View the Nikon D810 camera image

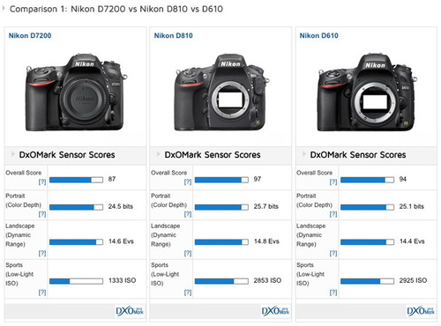pos(222,93)
